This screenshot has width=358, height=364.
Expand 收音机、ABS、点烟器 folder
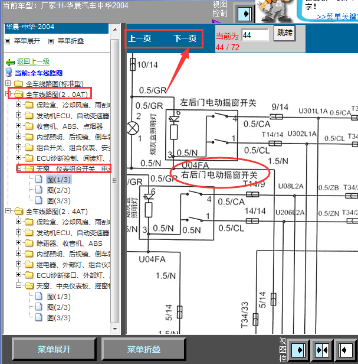pyautogui.click(x=18, y=126)
